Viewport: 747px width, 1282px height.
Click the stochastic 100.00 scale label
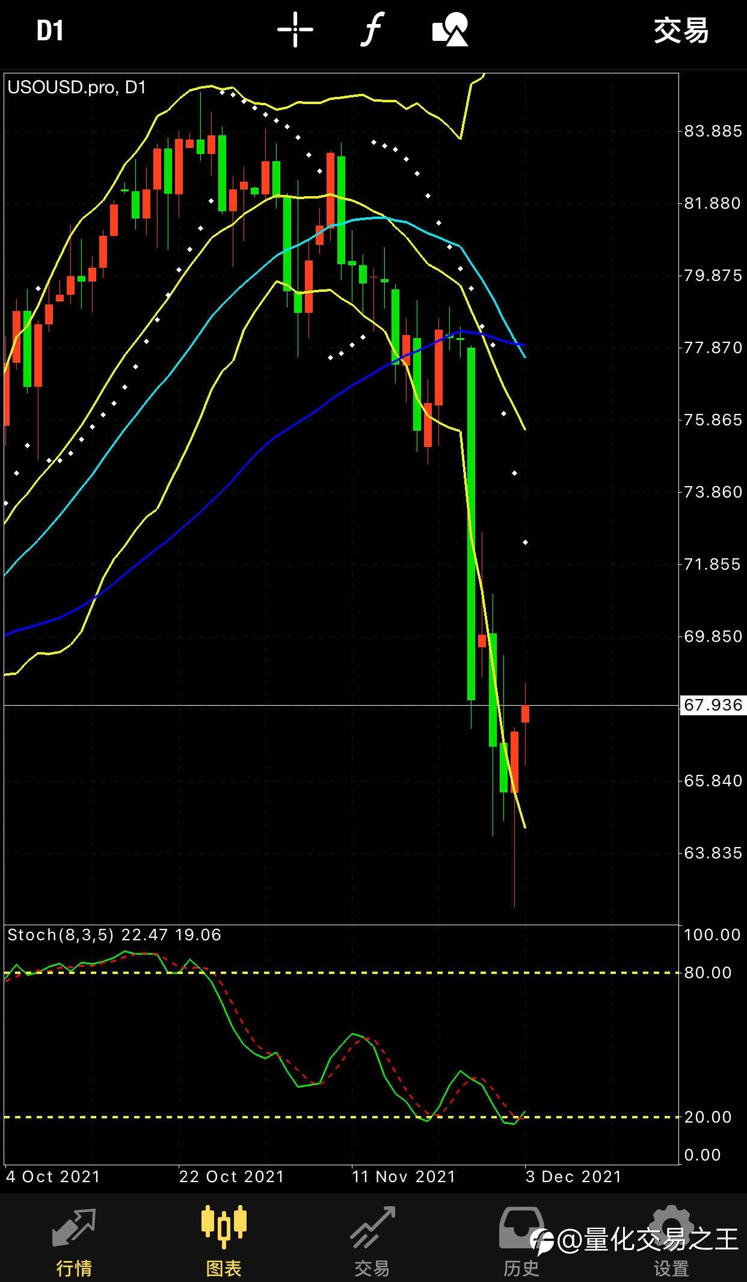(712, 935)
